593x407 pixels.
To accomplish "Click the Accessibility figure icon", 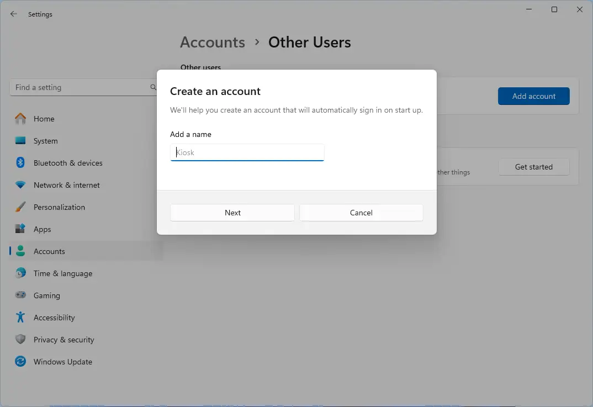I will (x=20, y=318).
